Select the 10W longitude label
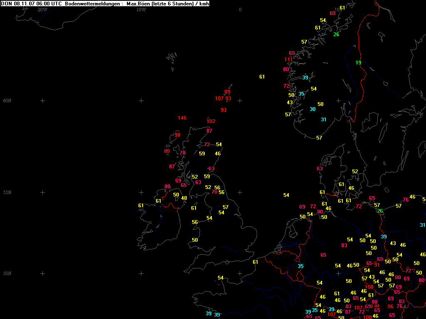Image resolution: width=426 pixels, height=319 pixels. 141,10
